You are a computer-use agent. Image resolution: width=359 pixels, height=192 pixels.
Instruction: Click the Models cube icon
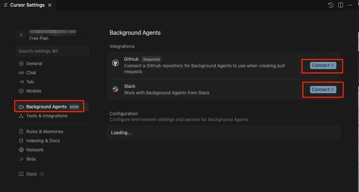tap(21, 91)
